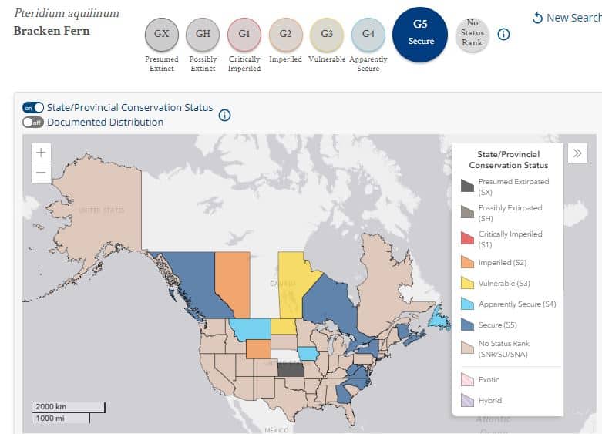Click light-blue Newfoundland island on map

pyautogui.click(x=440, y=319)
